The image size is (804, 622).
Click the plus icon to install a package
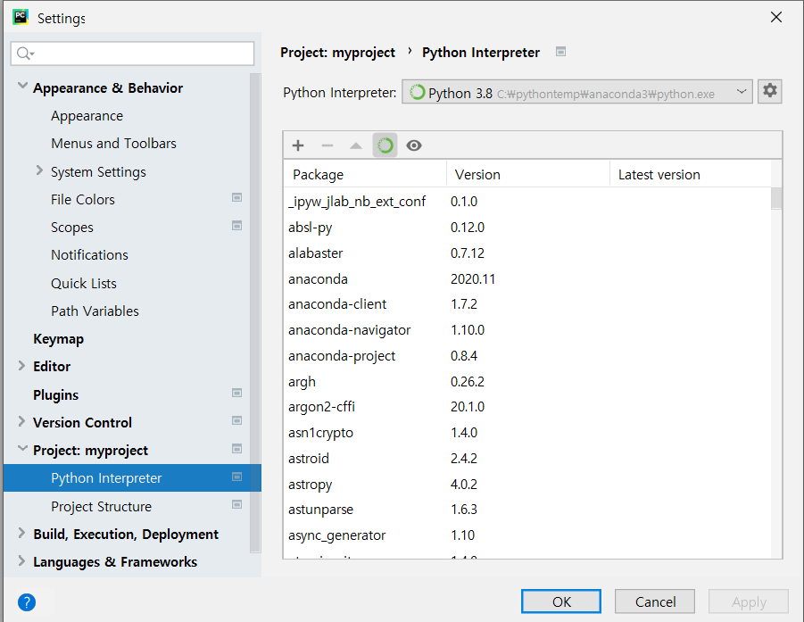click(x=298, y=145)
